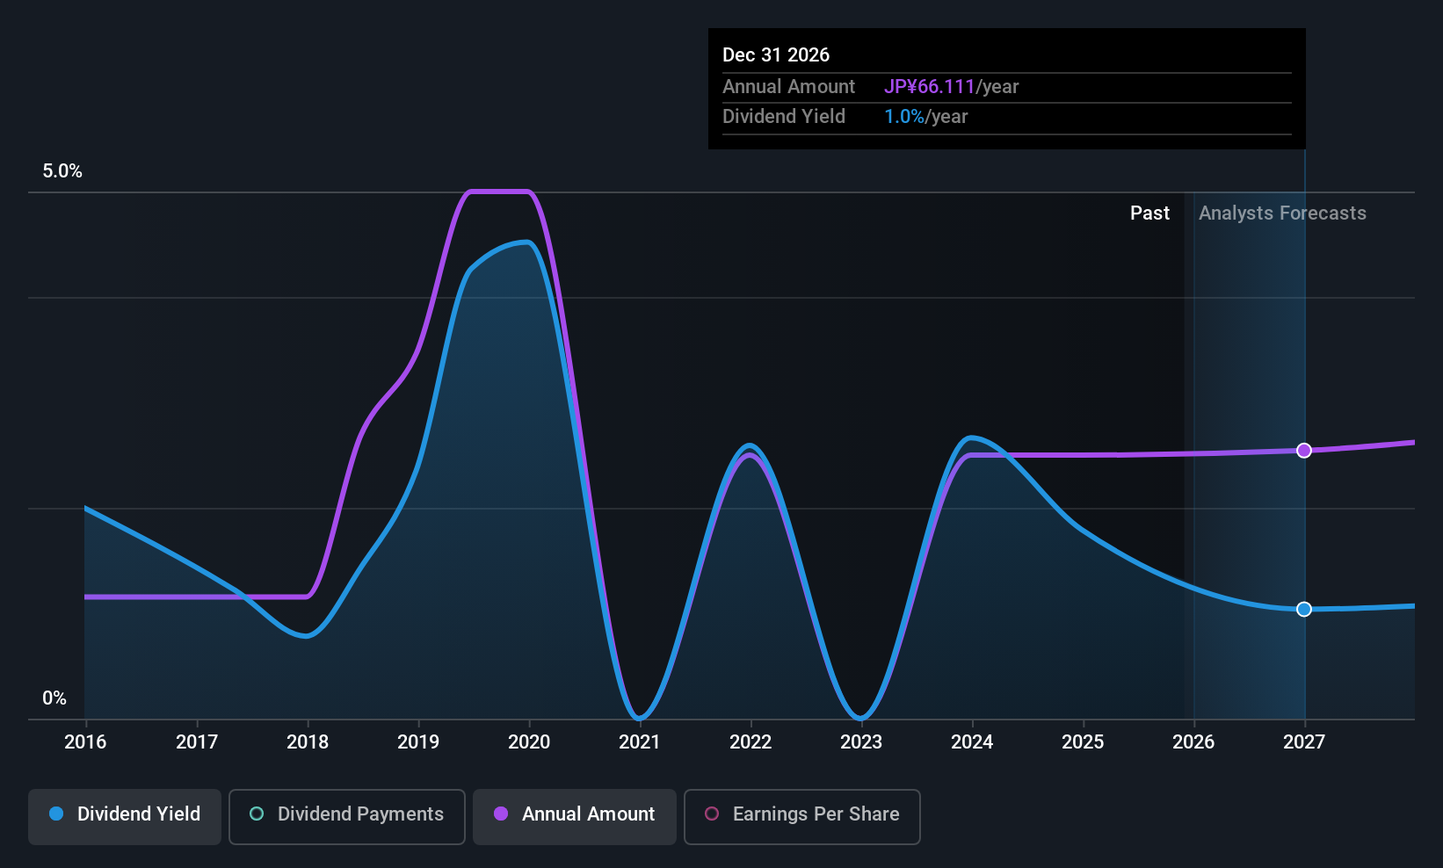Viewport: 1443px width, 868px height.
Task: Click the Dec 31 2026 tooltip date
Action: pos(776,55)
